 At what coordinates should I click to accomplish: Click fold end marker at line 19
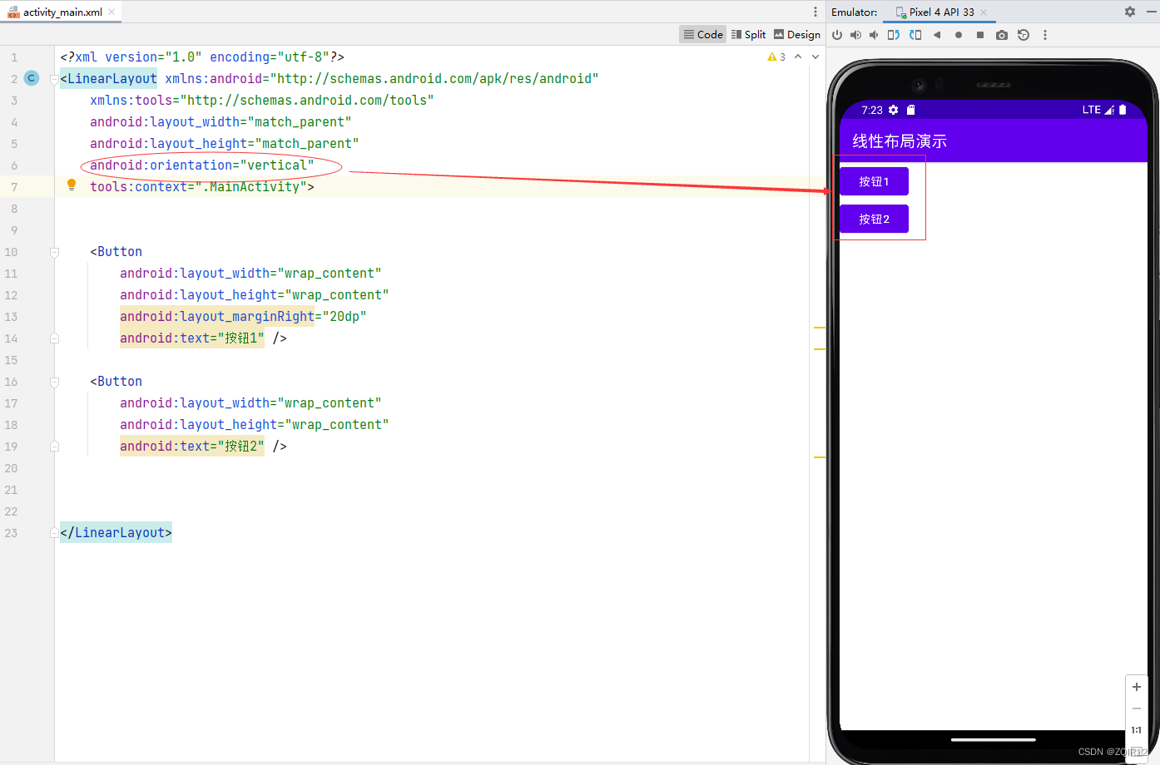click(x=54, y=447)
